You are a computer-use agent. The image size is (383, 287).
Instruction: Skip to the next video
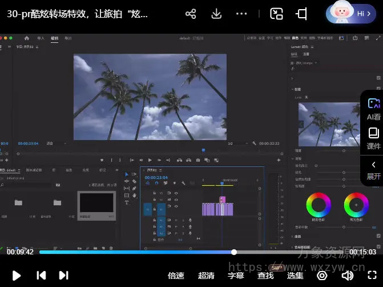pos(63,275)
